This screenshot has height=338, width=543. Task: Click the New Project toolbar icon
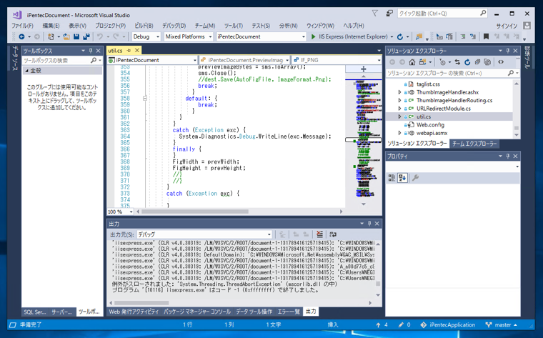pos(51,36)
